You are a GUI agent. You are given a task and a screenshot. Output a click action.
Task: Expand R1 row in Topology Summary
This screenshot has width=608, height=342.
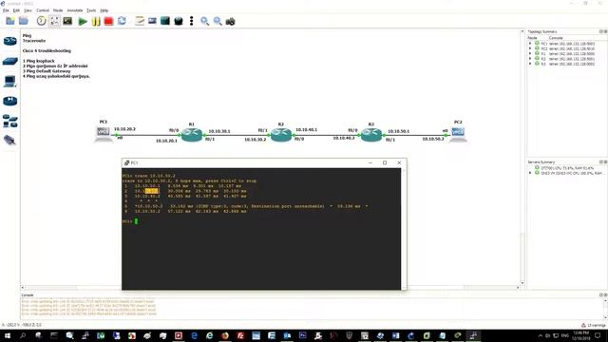(x=530, y=53)
